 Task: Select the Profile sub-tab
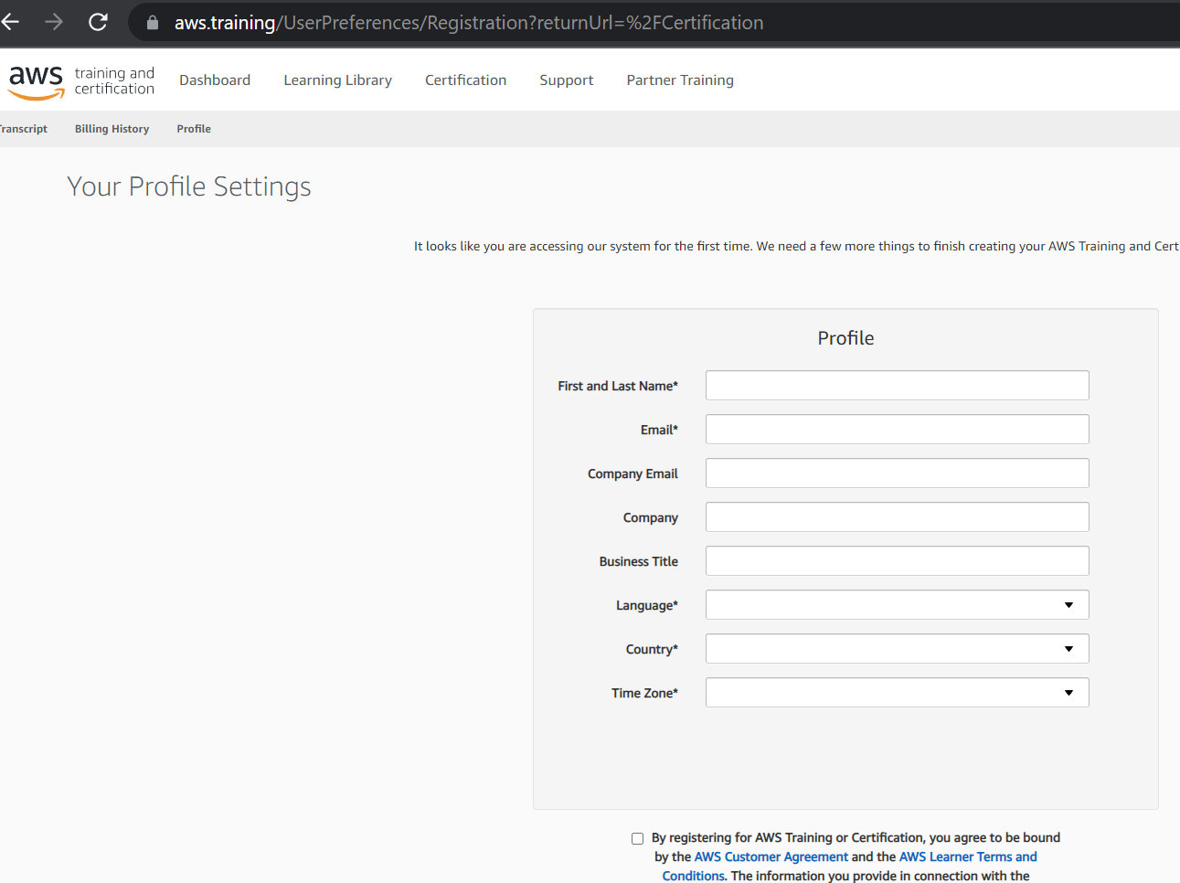pos(194,129)
